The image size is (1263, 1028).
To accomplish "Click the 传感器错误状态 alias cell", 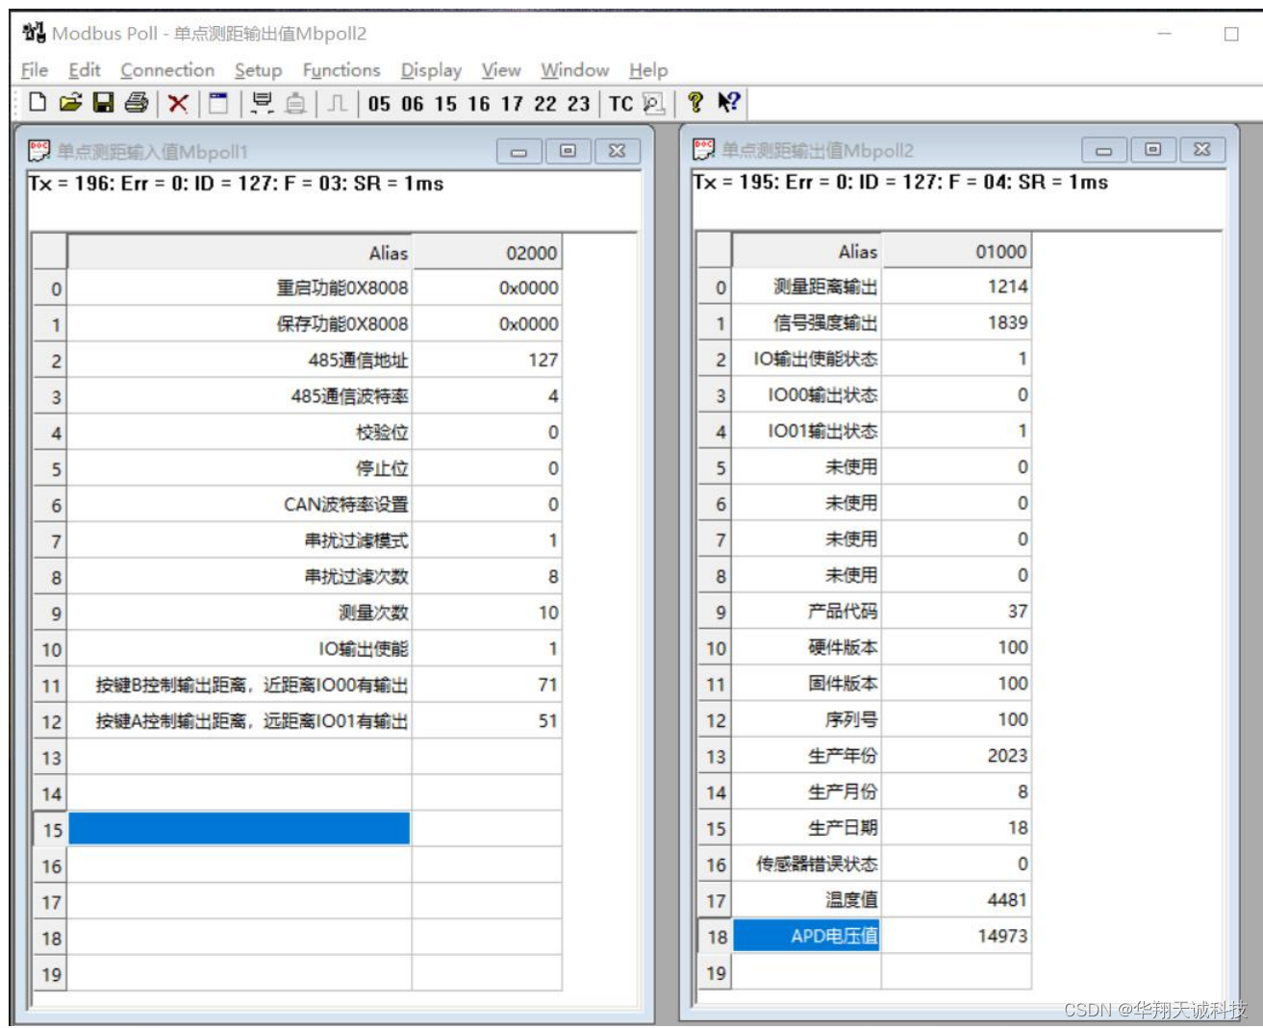I will click(x=807, y=864).
